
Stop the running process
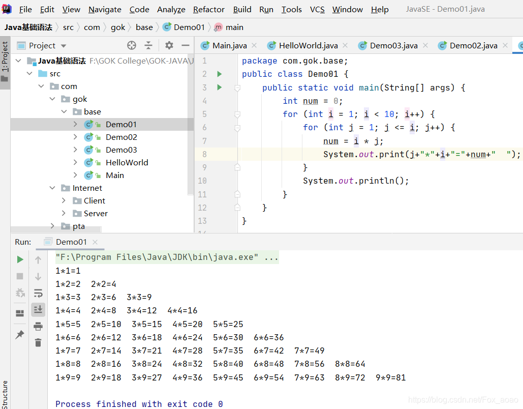click(x=20, y=276)
